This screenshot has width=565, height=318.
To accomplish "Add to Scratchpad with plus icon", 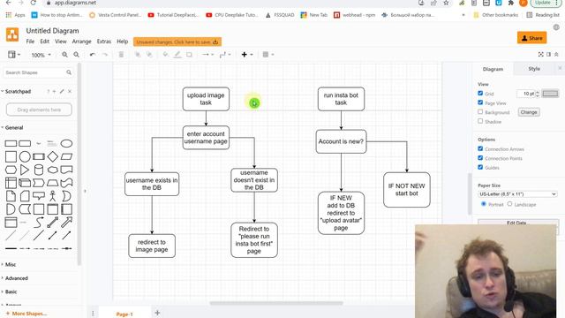I will (55, 92).
